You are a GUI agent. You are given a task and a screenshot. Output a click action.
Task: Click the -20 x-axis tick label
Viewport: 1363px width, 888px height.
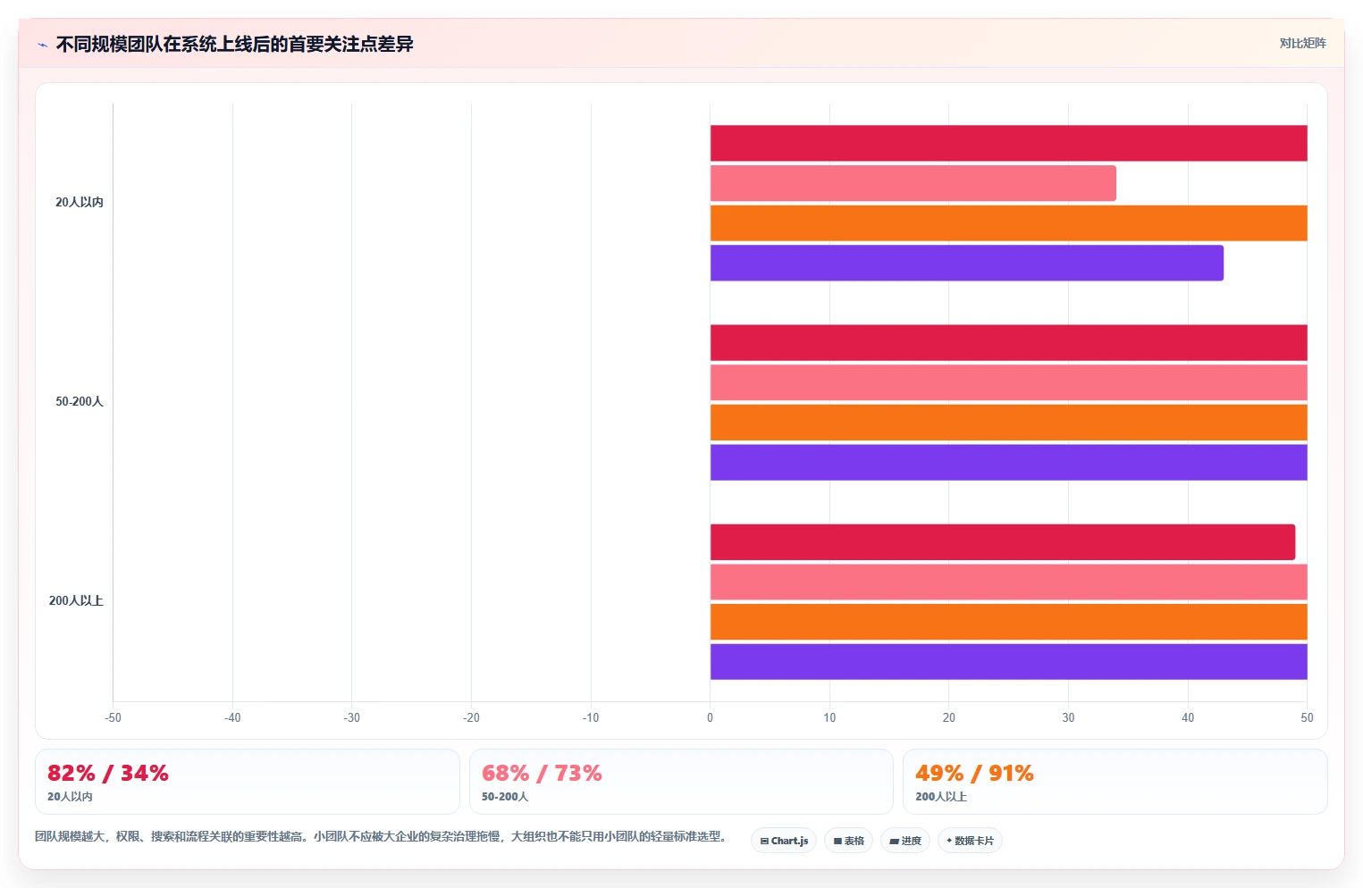(471, 717)
